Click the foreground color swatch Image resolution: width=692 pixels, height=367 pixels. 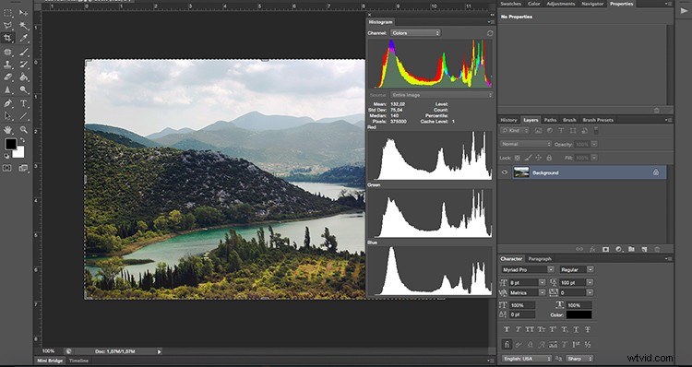[x=10, y=144]
